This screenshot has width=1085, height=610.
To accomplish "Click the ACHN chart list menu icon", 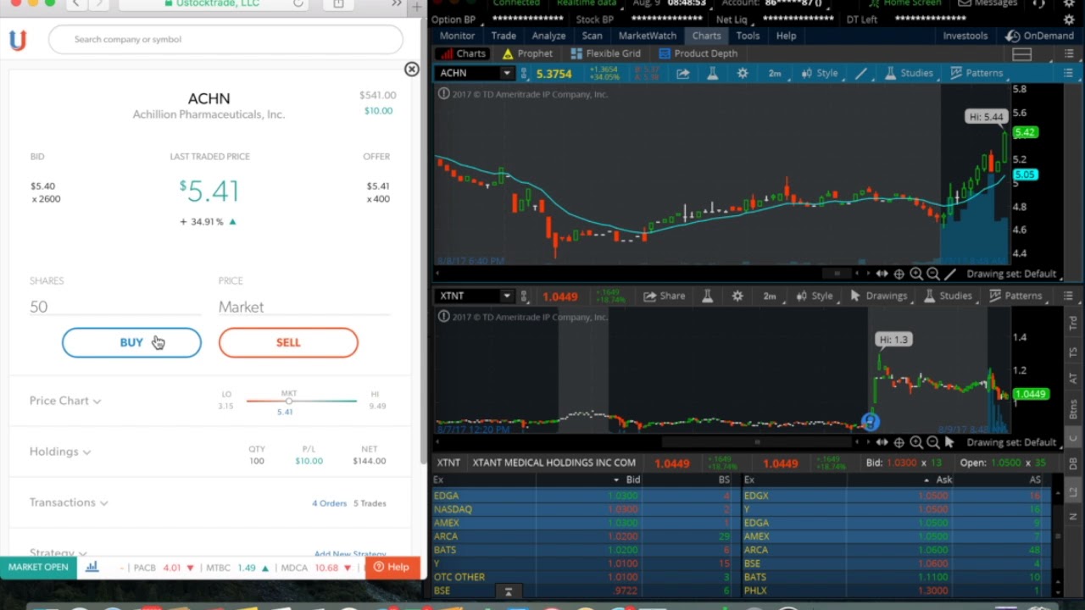I will click(x=1068, y=74).
